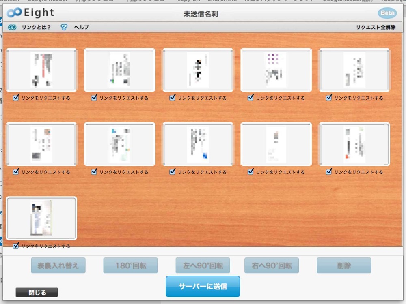The image size is (406, 304).
Task: Uncheck link request for top row fifth card
Action: 329,98
